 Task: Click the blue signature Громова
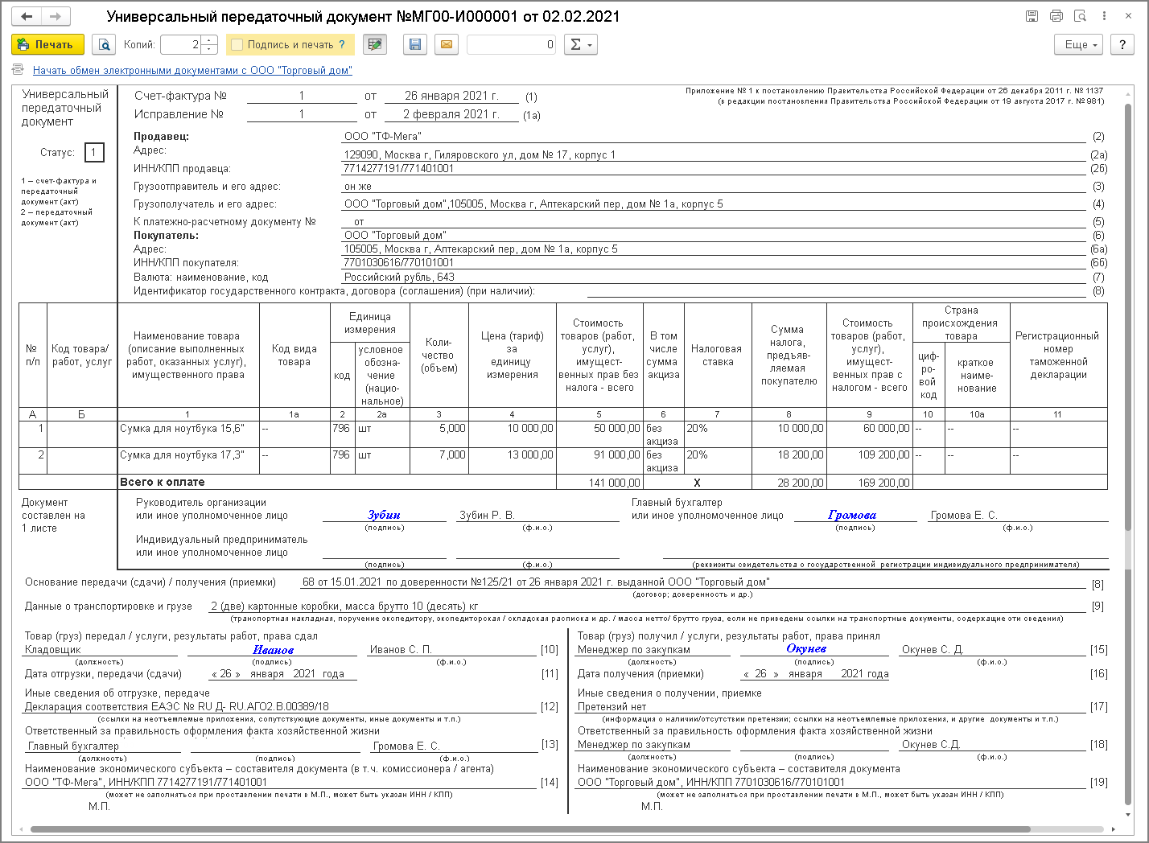click(852, 515)
